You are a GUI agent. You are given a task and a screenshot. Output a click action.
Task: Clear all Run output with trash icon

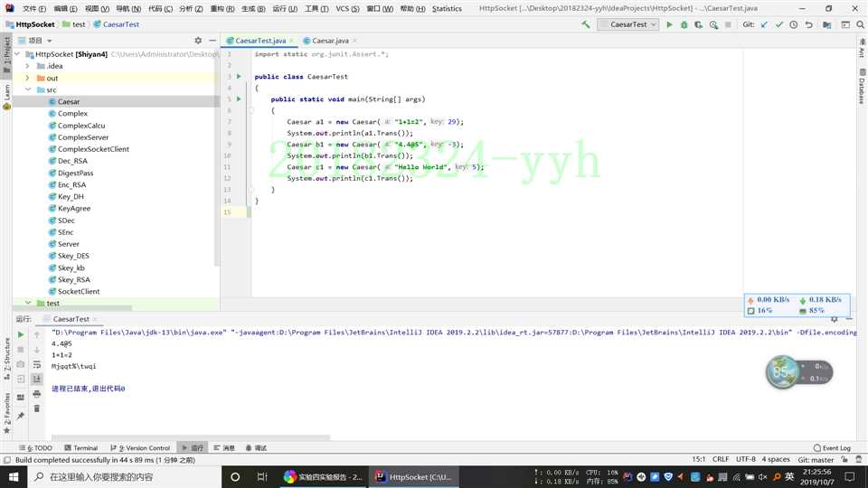pos(36,408)
